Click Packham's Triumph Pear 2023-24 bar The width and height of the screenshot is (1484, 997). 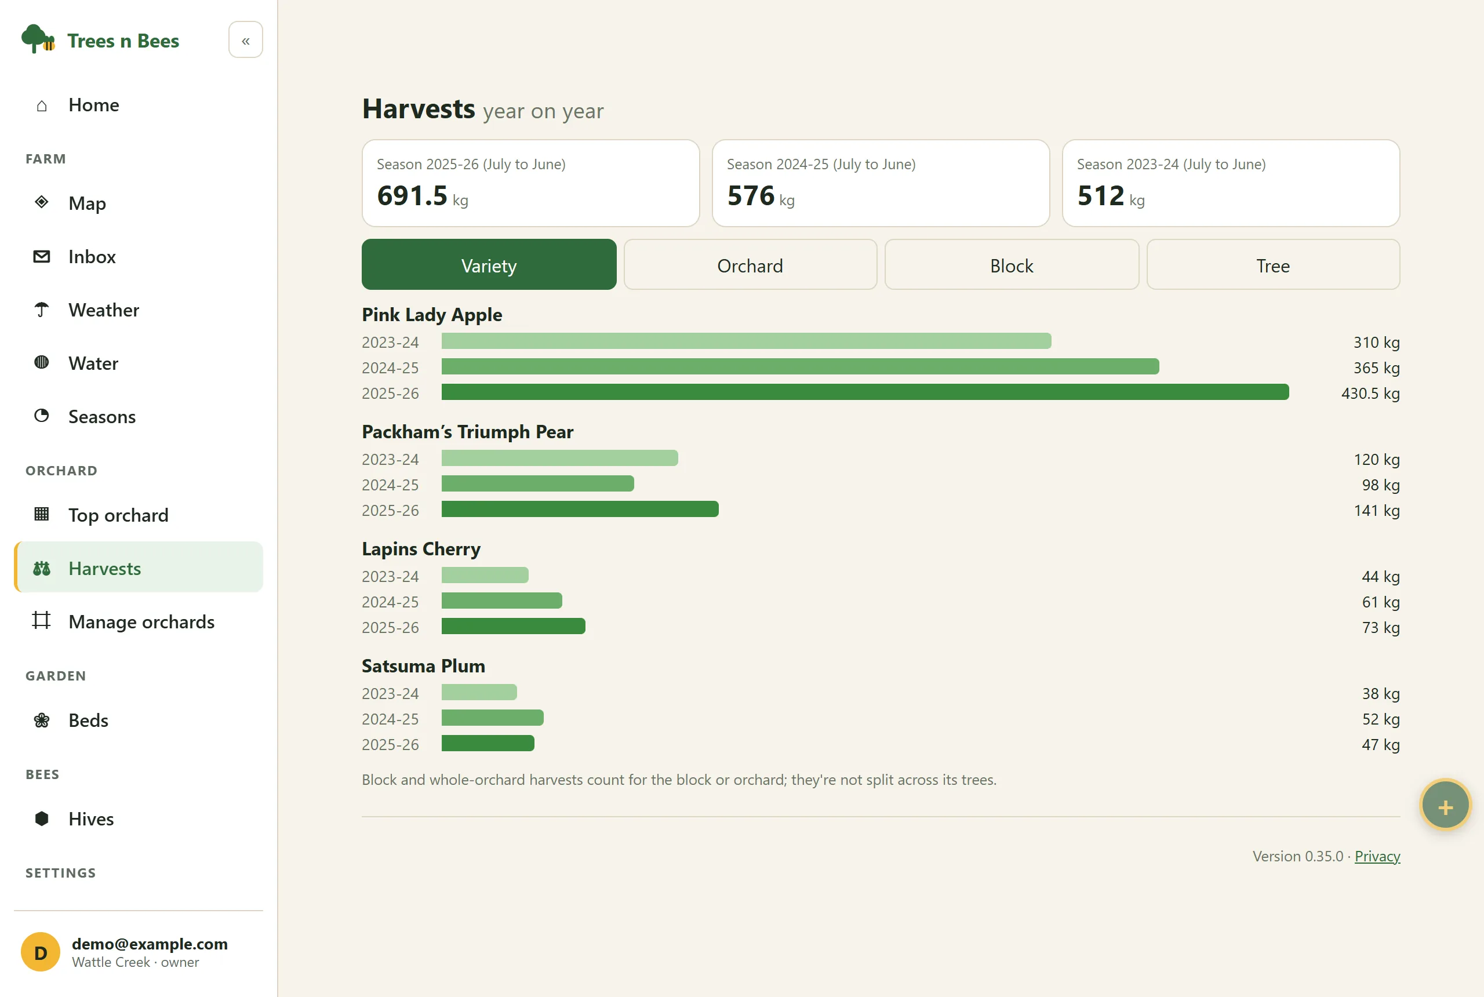click(559, 458)
